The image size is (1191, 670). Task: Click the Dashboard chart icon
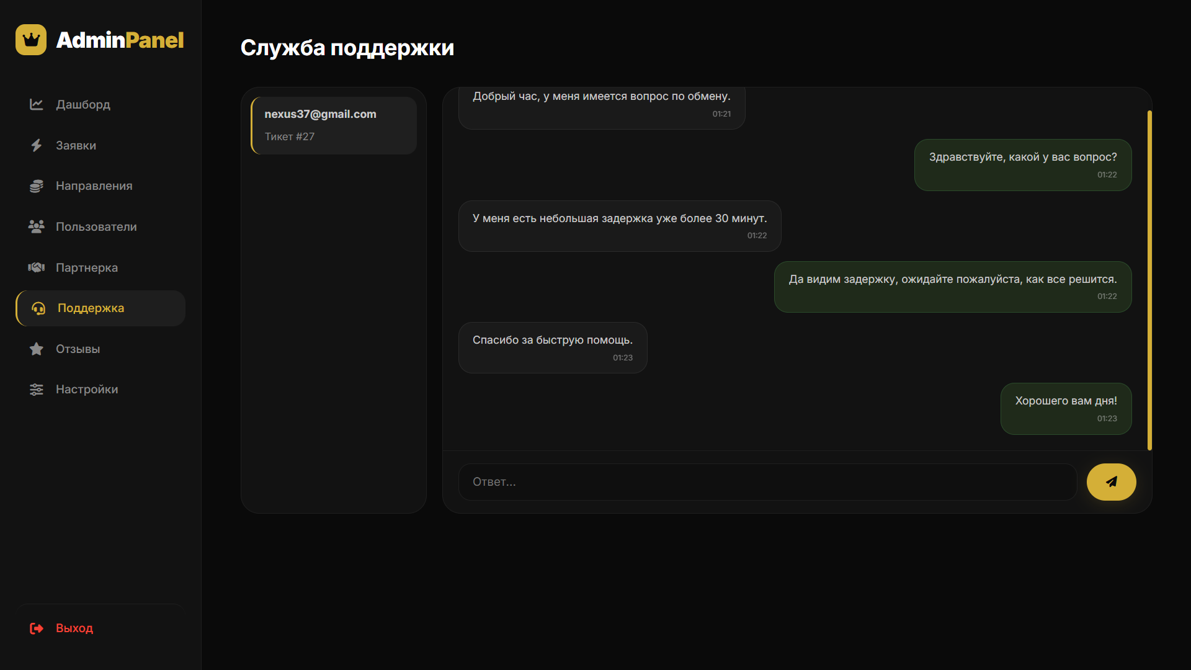tap(37, 104)
